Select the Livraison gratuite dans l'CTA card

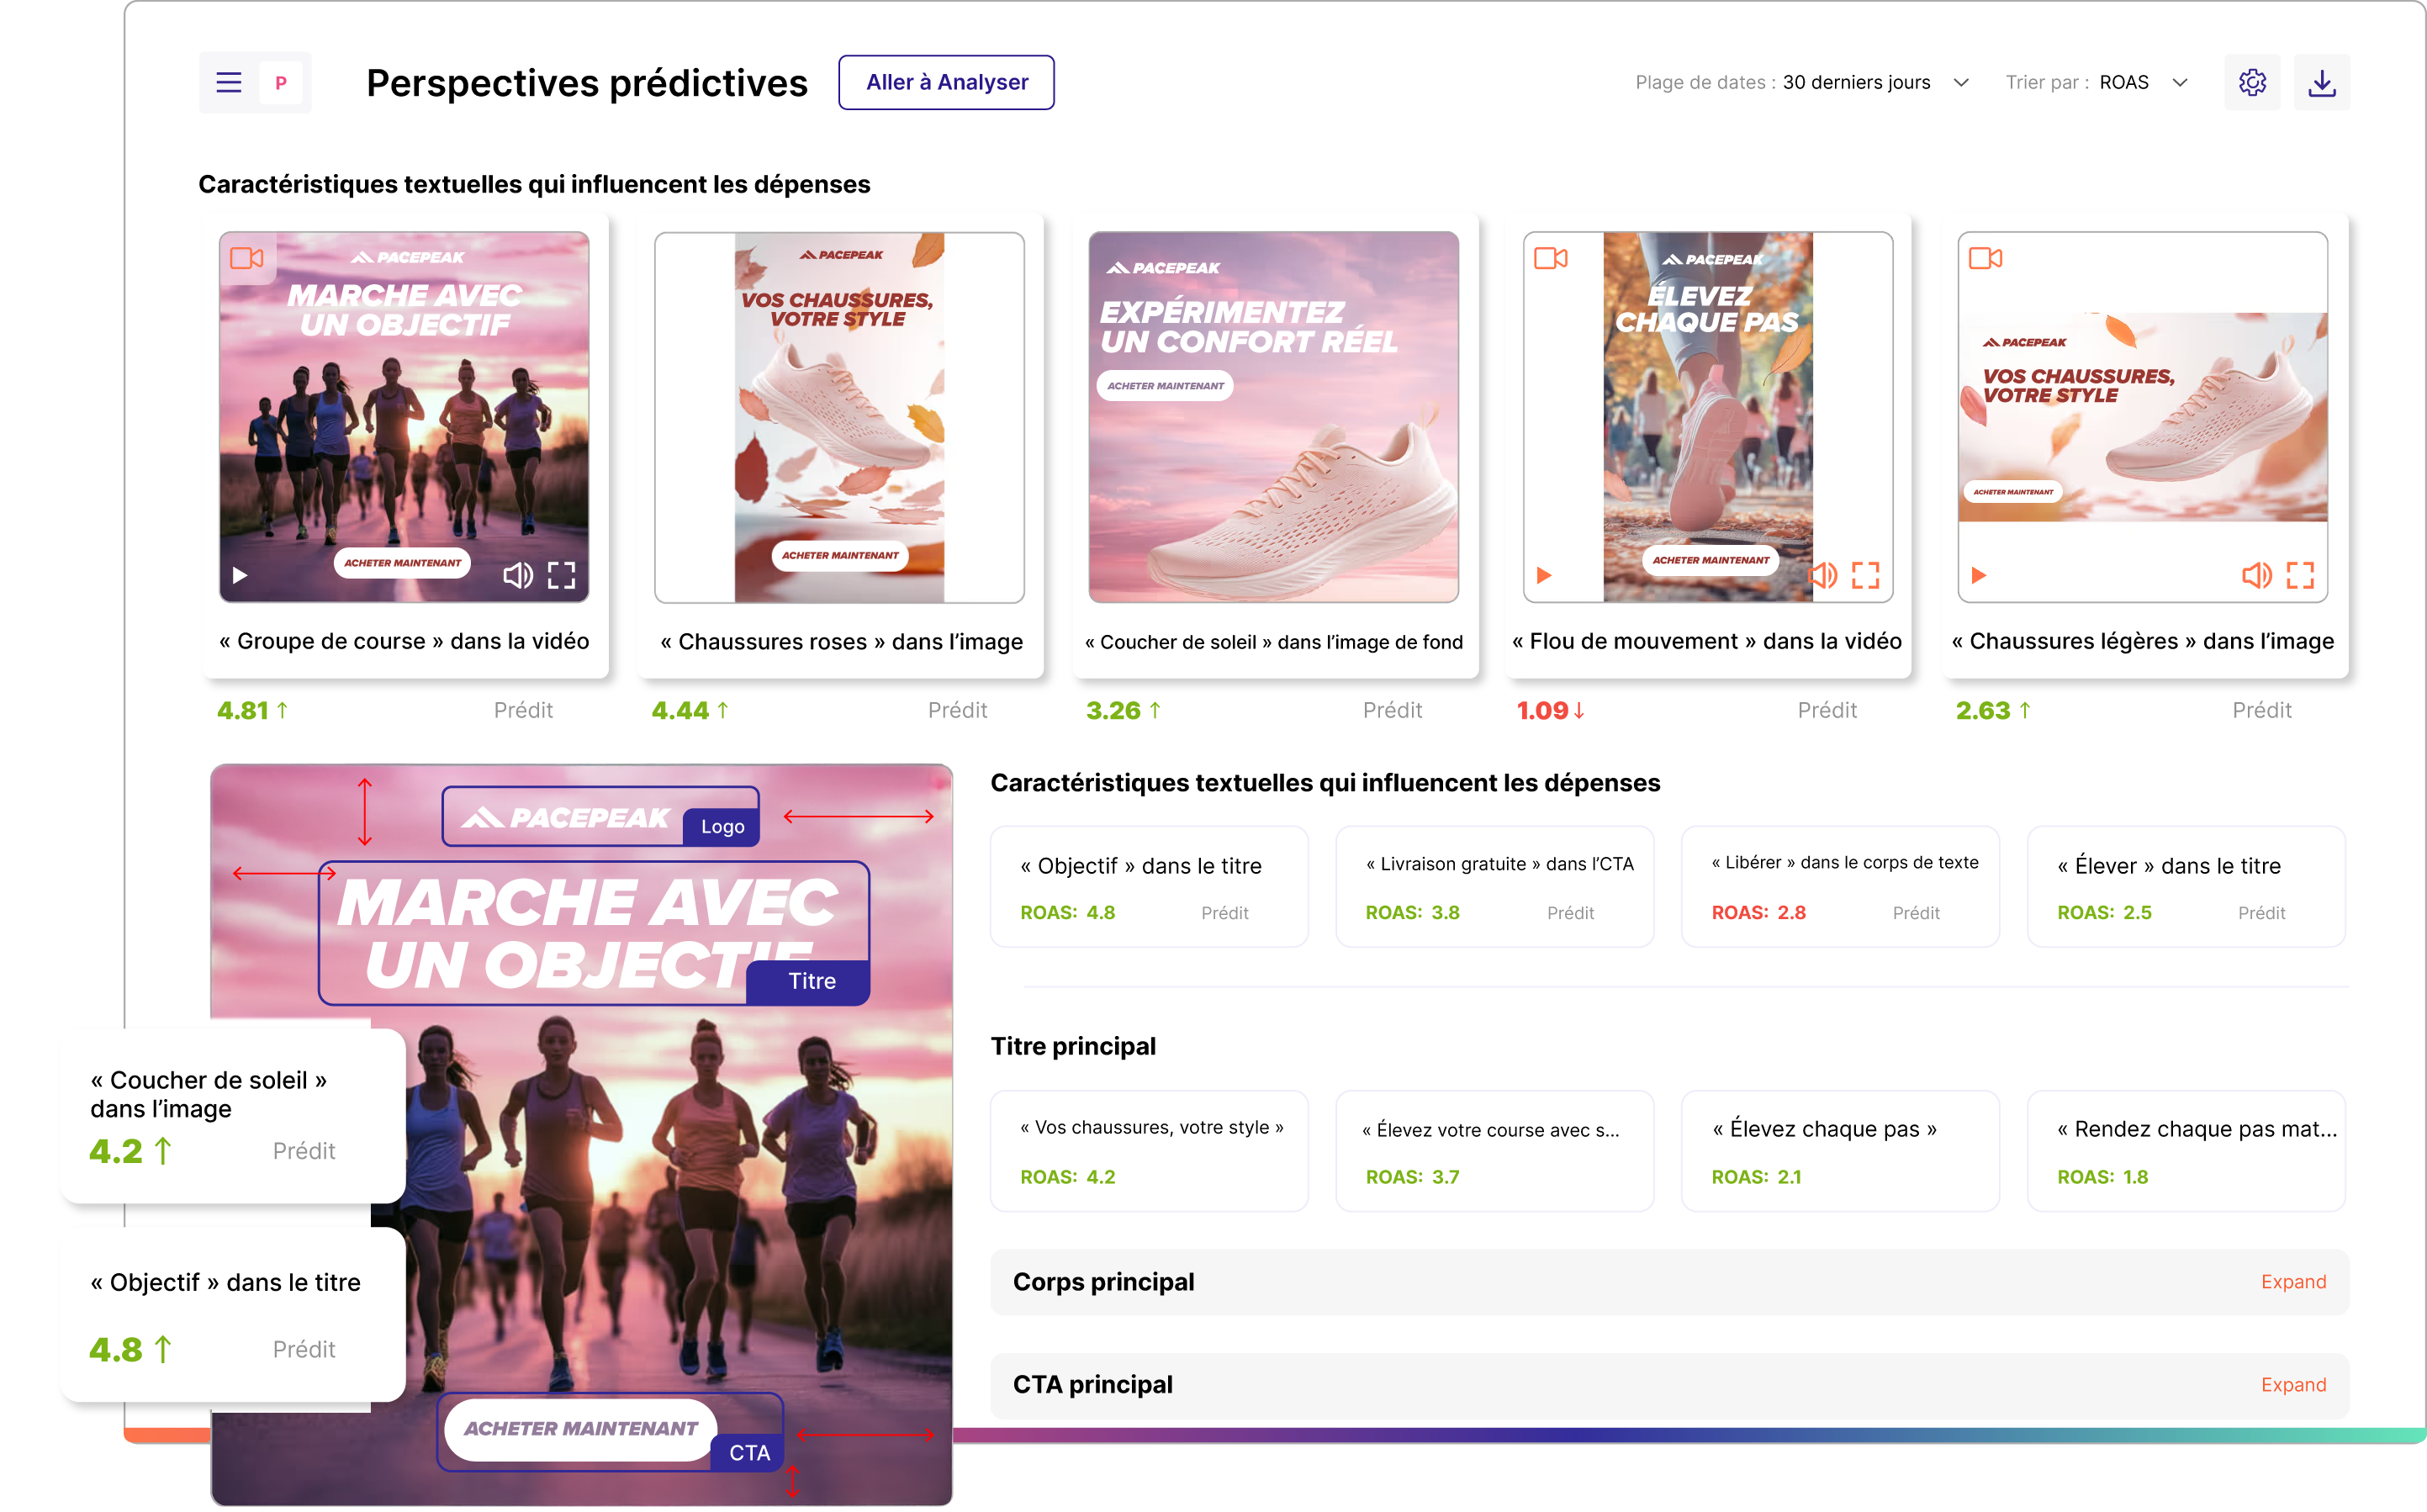coord(1494,887)
